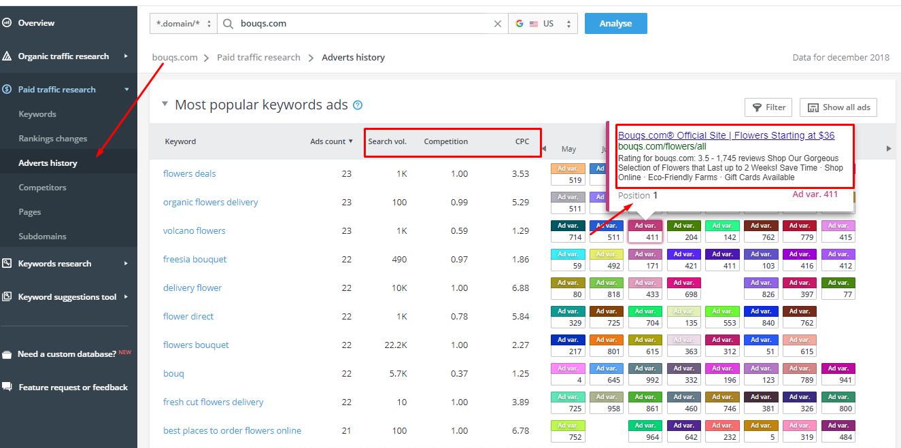Screen dimensions: 901x448
Task: Open the organic flowers delivery keyword link
Action: [x=211, y=203]
